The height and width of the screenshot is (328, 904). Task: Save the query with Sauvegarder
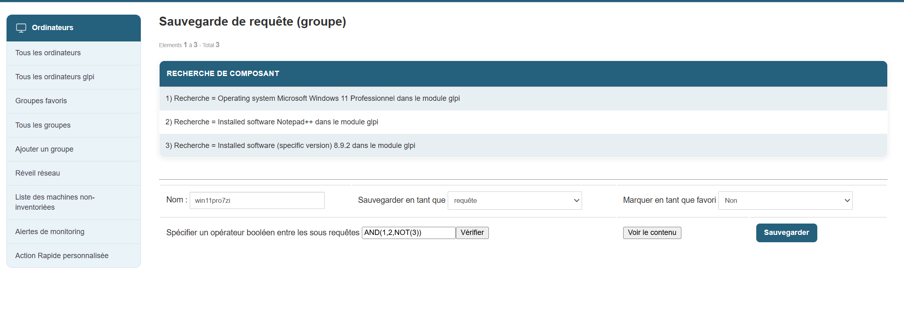pyautogui.click(x=786, y=232)
